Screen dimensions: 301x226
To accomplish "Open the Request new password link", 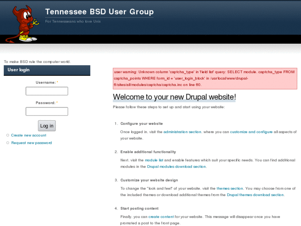I will pyautogui.click(x=31, y=143).
